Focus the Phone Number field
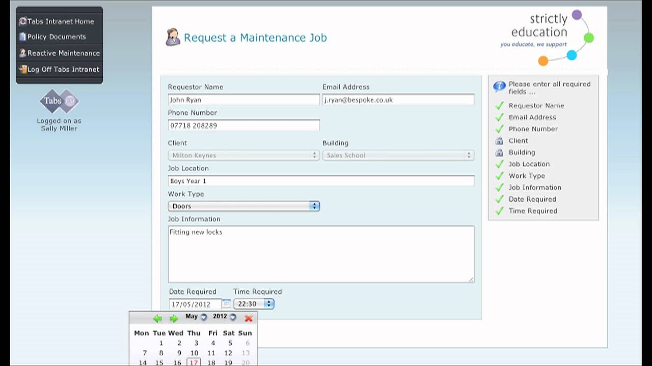Viewport: 652px width, 366px height. 244,125
